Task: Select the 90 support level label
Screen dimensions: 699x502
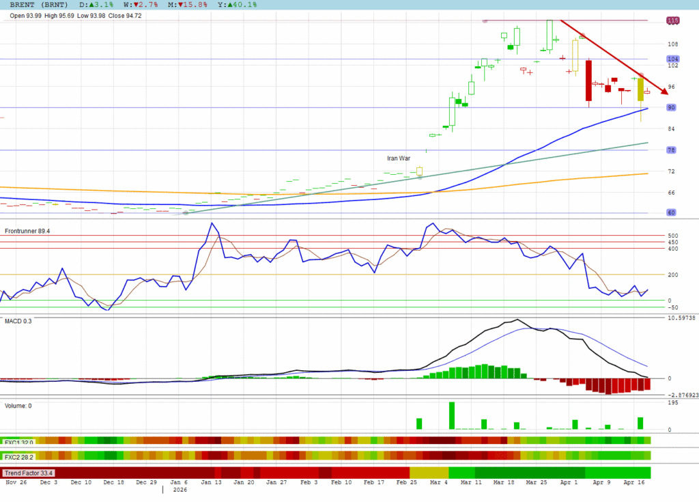Action: click(x=671, y=108)
